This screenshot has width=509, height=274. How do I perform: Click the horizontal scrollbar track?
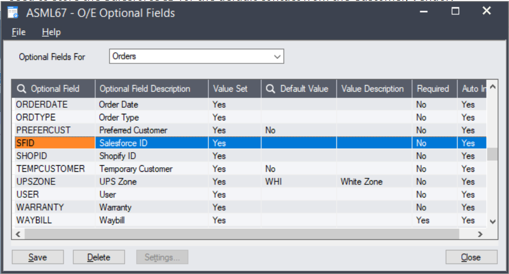(251, 234)
